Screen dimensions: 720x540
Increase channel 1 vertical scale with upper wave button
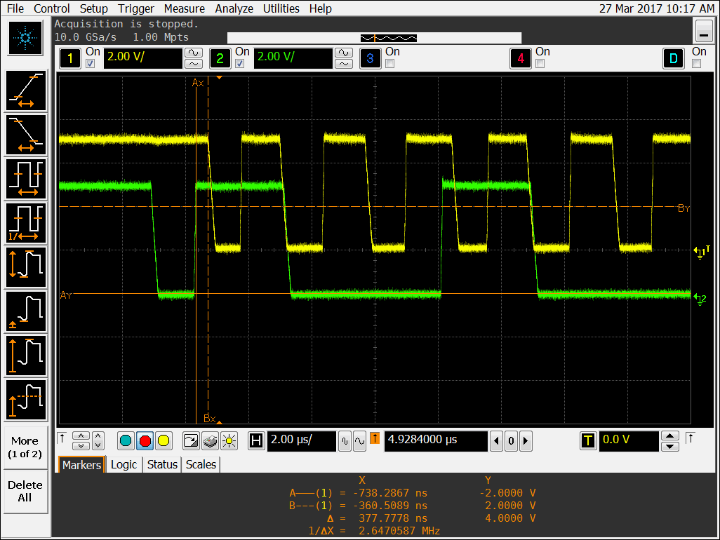click(194, 53)
